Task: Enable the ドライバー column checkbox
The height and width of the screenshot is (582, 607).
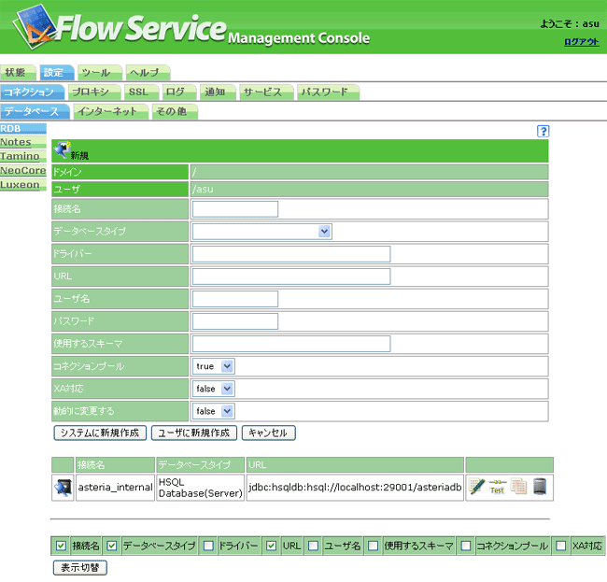Action: coord(208,545)
